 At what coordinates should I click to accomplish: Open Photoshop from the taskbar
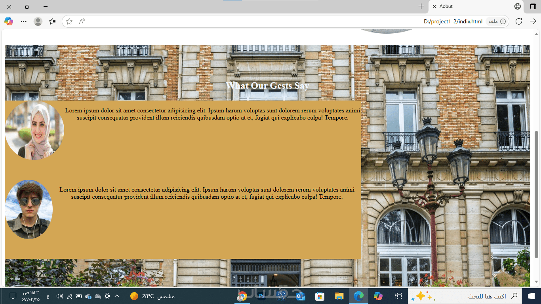click(x=262, y=296)
